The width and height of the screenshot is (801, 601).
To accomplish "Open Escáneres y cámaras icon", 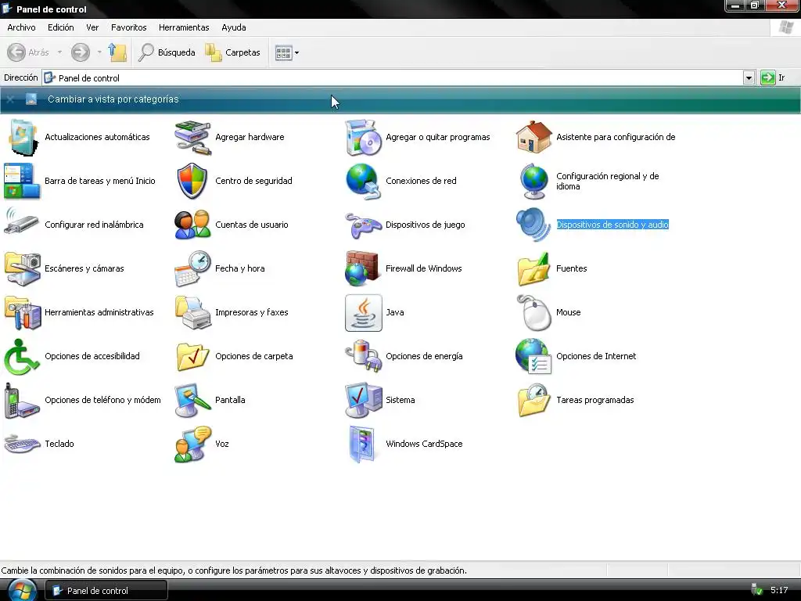I will click(x=22, y=268).
